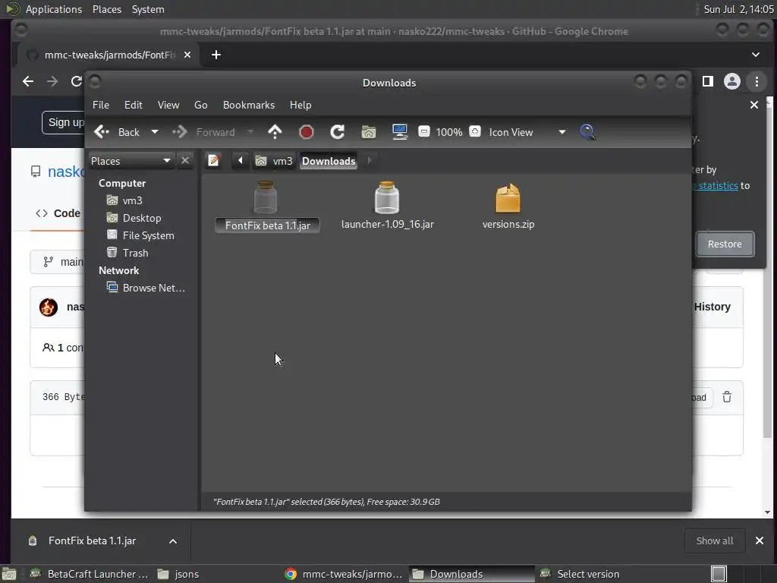Close the Places side pane

[x=185, y=161]
